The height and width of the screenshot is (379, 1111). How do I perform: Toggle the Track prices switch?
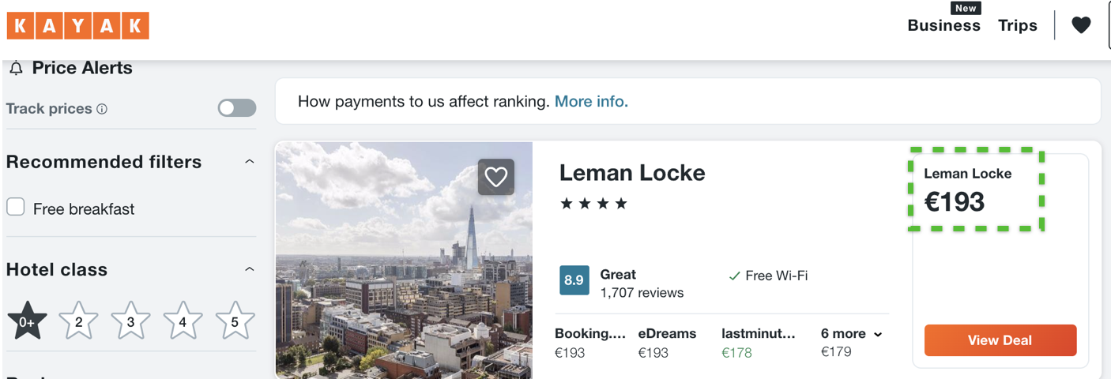[237, 108]
